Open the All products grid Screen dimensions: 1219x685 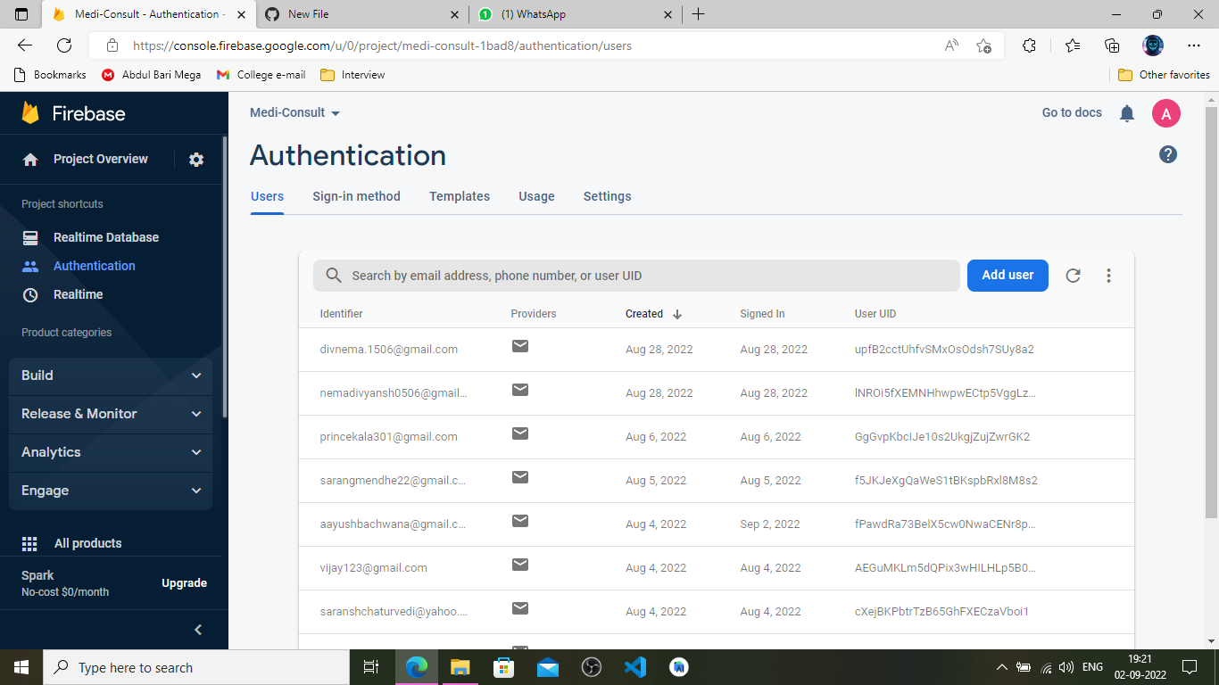pos(89,543)
